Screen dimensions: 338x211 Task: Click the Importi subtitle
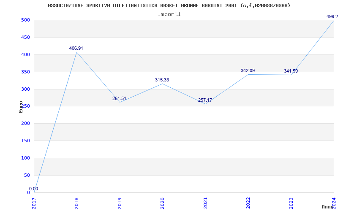click(169, 14)
